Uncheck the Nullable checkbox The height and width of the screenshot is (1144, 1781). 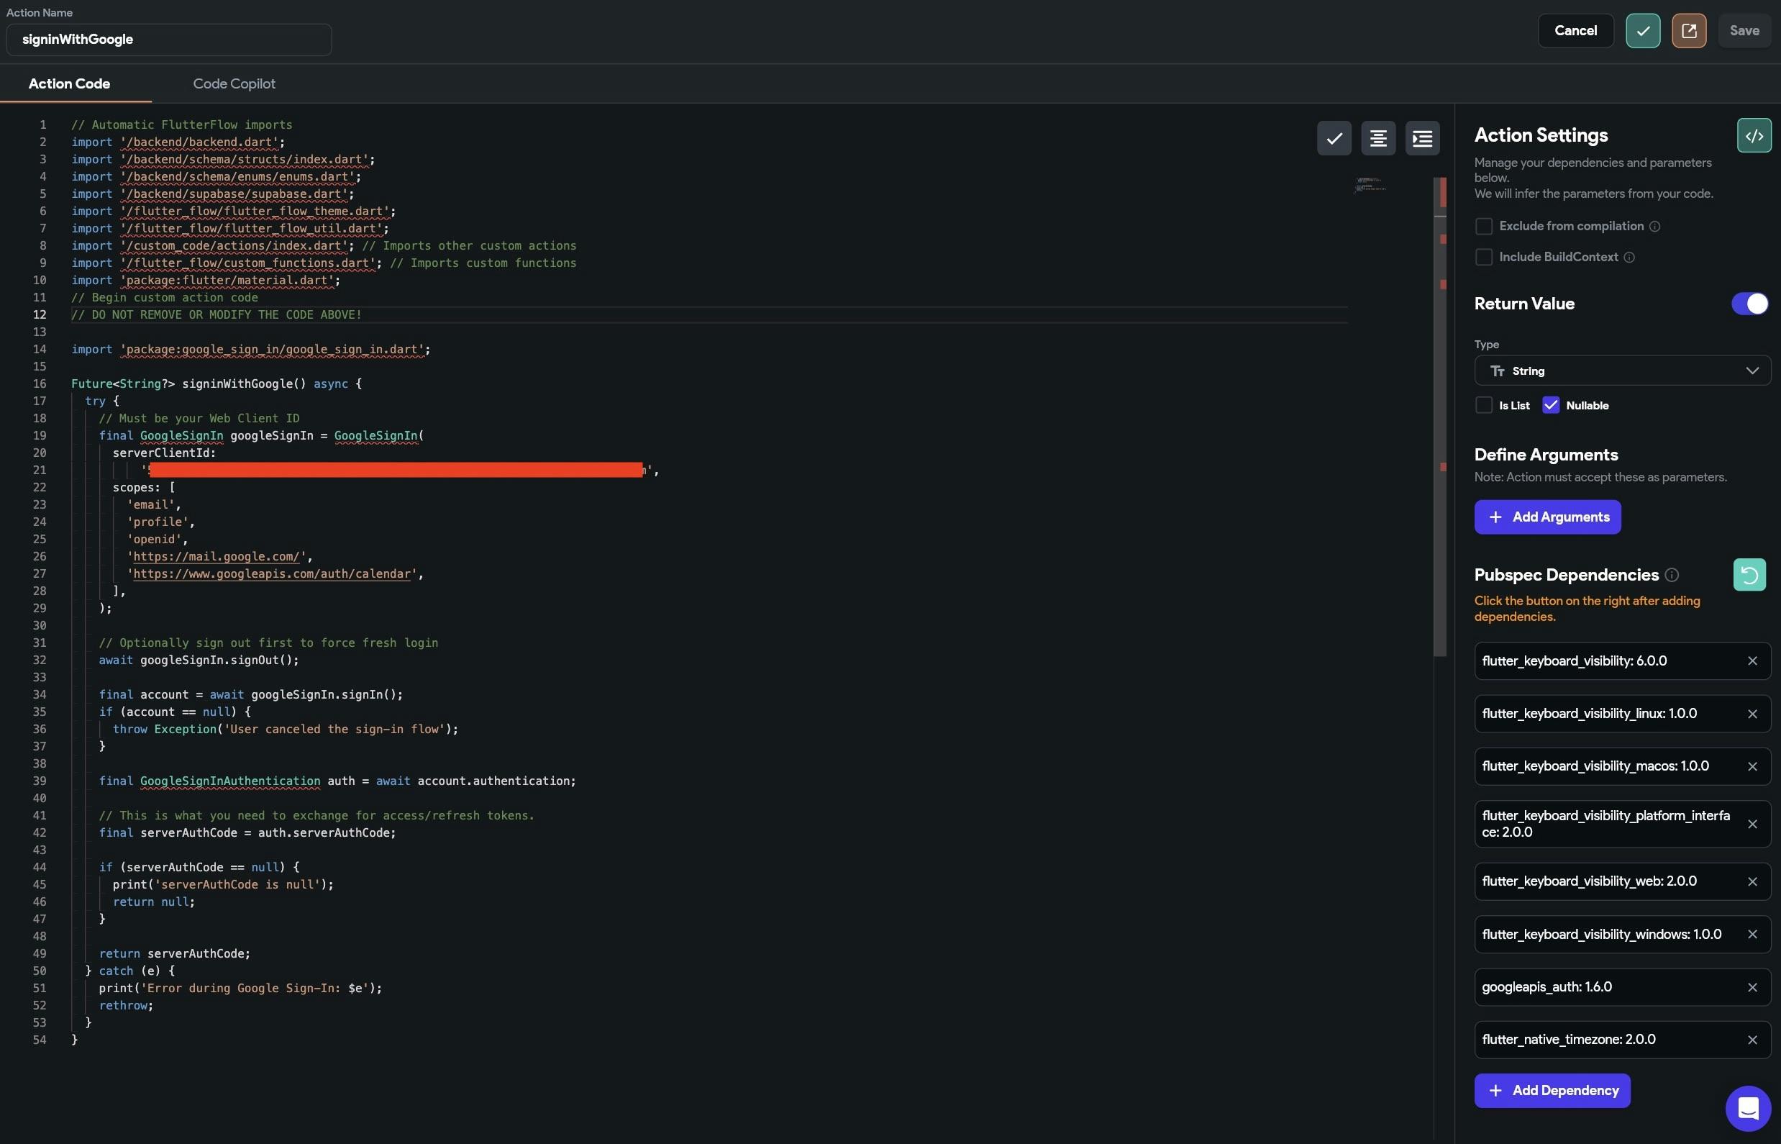click(1550, 405)
